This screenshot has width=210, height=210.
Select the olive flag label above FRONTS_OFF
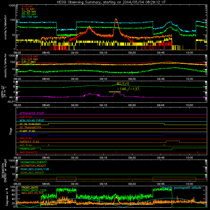(26, 145)
